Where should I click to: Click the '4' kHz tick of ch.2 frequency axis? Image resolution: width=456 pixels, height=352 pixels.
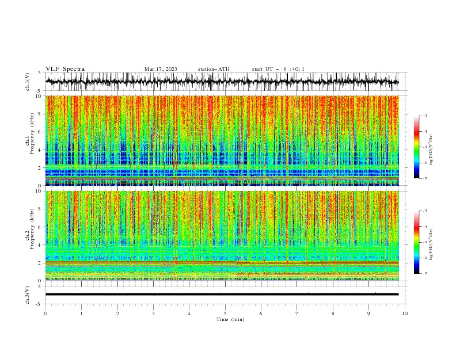[x=40, y=245]
